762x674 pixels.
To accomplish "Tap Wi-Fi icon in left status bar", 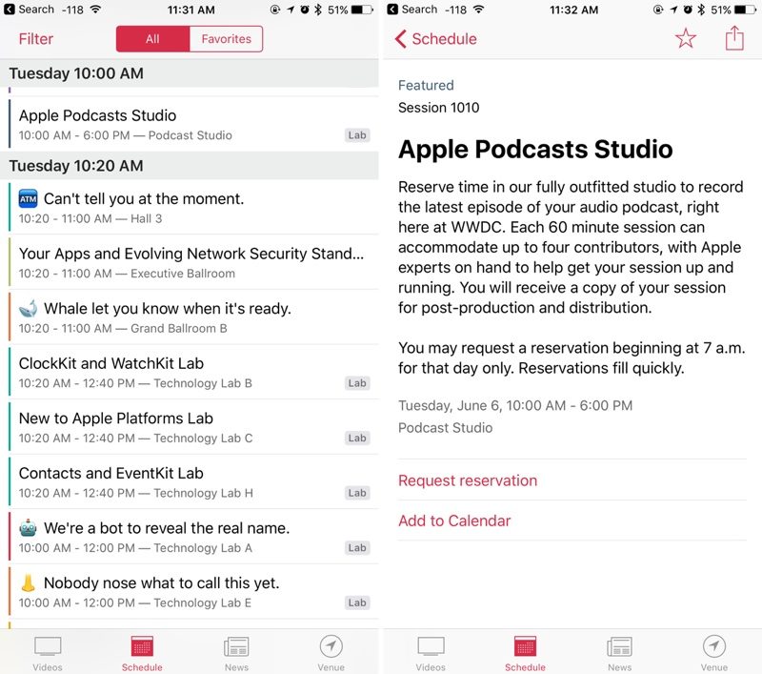I will tap(96, 10).
